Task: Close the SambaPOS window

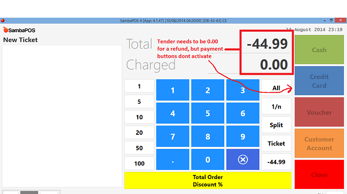Action: (x=340, y=21)
